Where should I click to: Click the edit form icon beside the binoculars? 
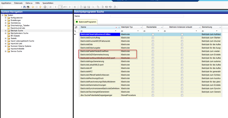point(28,7)
